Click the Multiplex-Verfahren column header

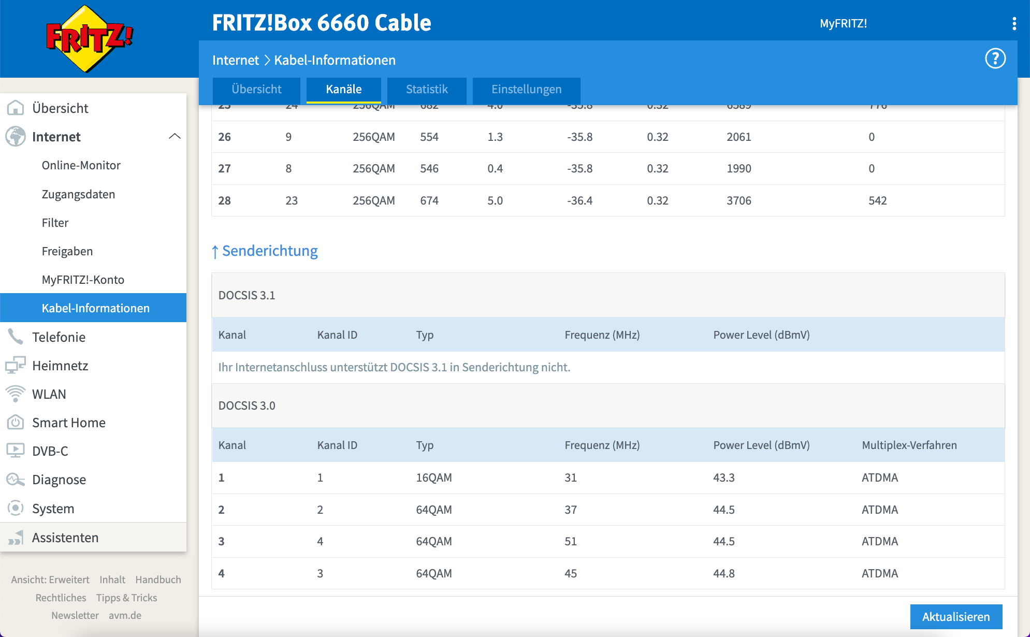(x=909, y=445)
